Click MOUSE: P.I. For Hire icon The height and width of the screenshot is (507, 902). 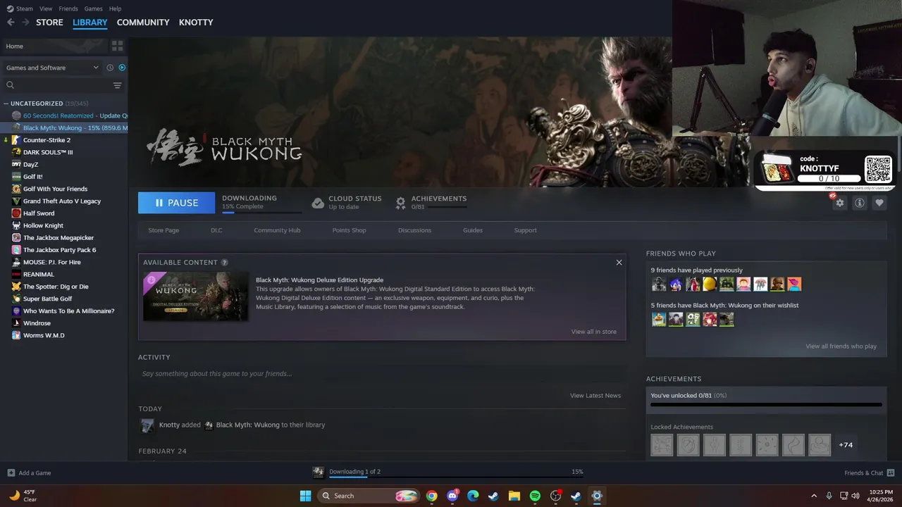point(16,262)
